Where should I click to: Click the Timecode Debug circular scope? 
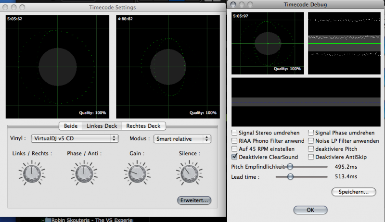(x=267, y=43)
